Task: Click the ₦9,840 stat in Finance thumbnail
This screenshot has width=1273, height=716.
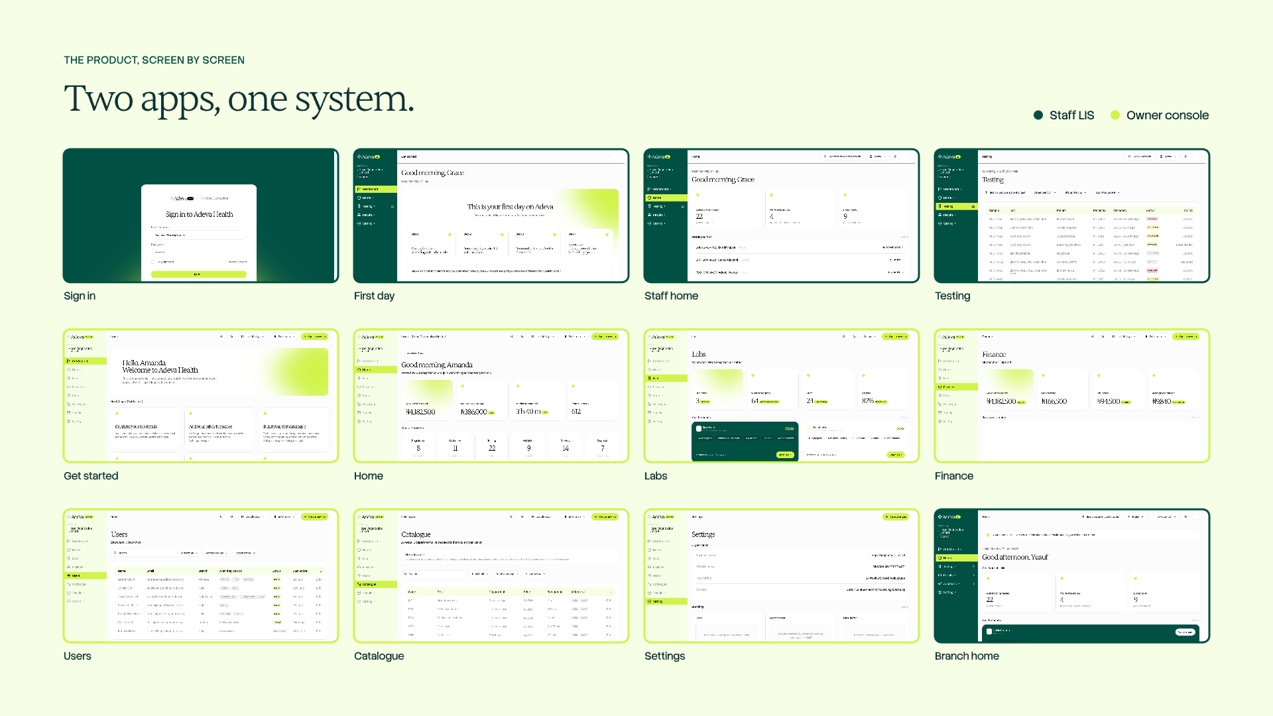Action: pos(1162,402)
